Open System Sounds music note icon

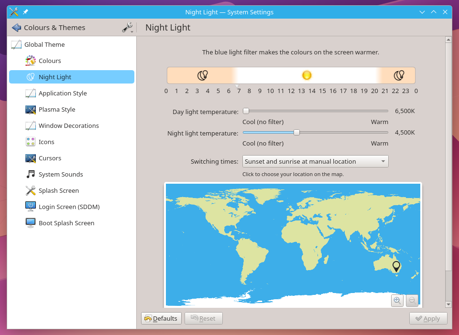coord(31,175)
